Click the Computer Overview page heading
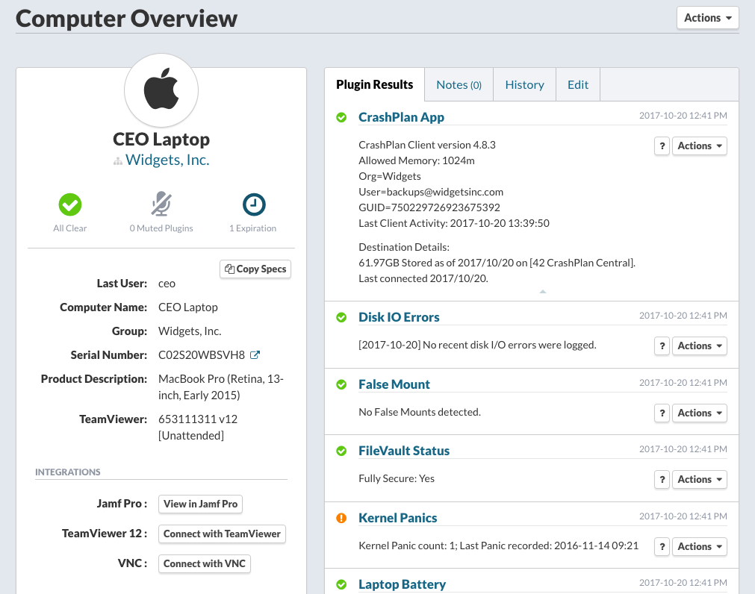The height and width of the screenshot is (594, 755). point(127,18)
